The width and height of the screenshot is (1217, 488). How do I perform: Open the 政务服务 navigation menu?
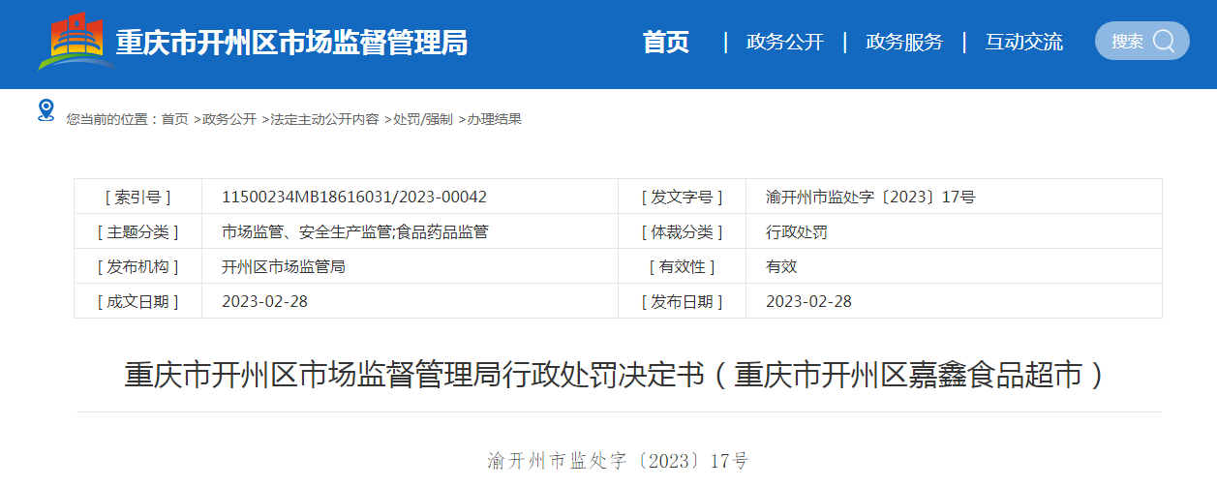[904, 42]
